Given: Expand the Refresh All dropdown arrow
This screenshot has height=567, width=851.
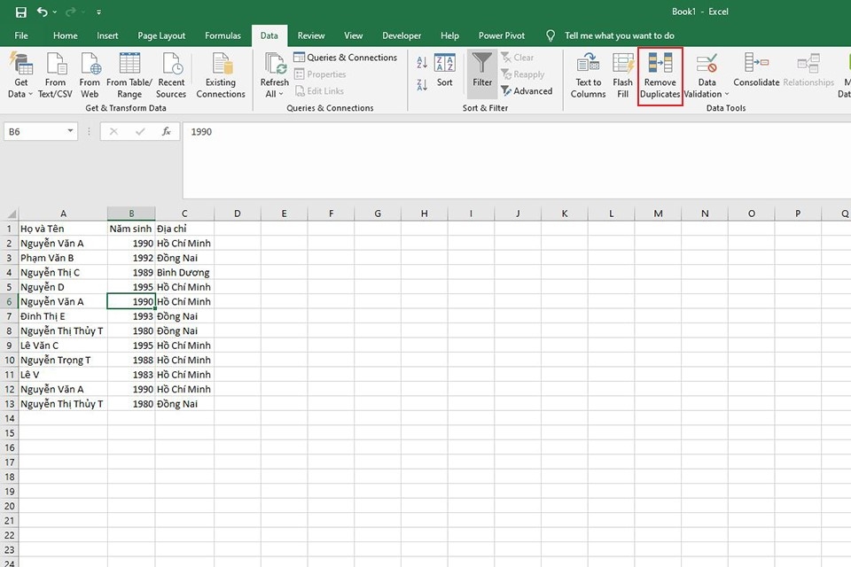Looking at the screenshot, I should (281, 94).
